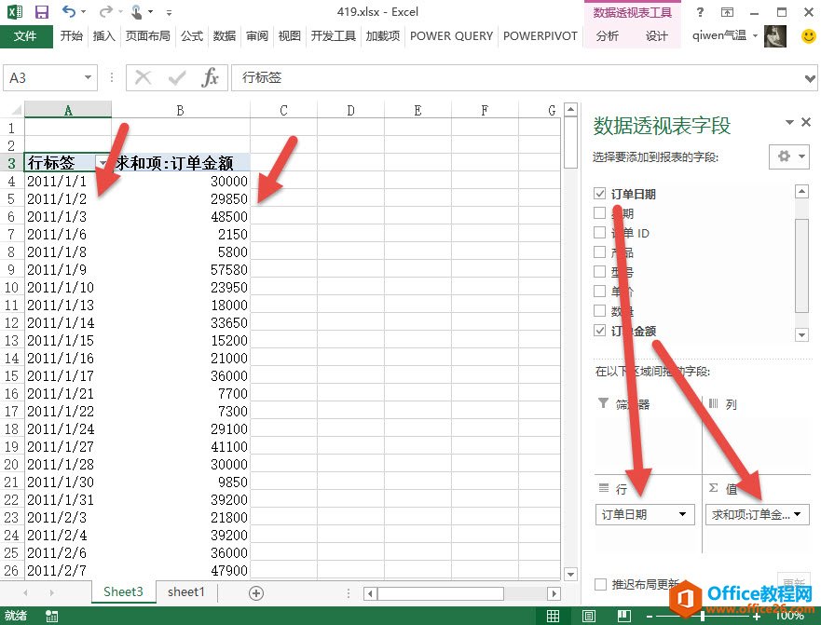The width and height of the screenshot is (821, 625).
Task: Add a new sheet with plus icon
Action: [256, 592]
